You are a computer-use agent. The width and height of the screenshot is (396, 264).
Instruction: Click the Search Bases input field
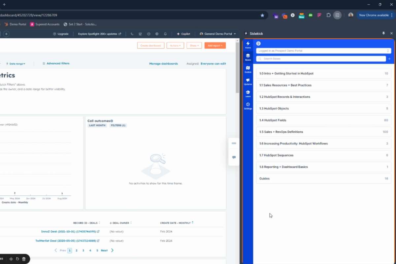point(321,59)
